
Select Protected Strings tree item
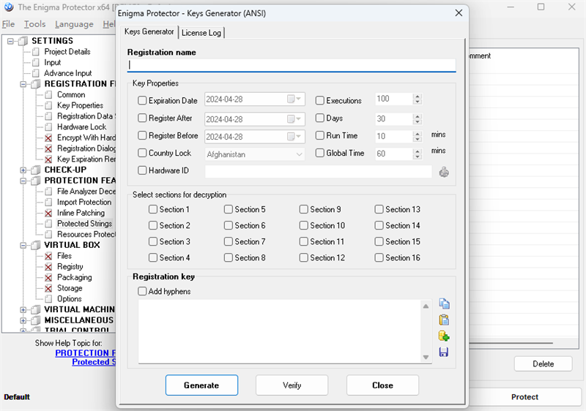(84, 224)
